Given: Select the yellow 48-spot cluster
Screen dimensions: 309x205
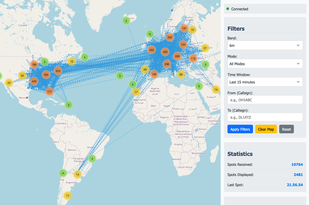Looking at the screenshot, I should (145, 69).
